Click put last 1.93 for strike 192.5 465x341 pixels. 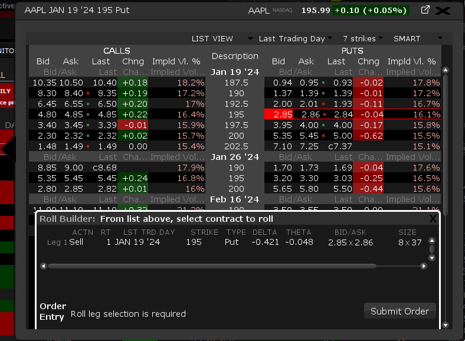click(343, 104)
